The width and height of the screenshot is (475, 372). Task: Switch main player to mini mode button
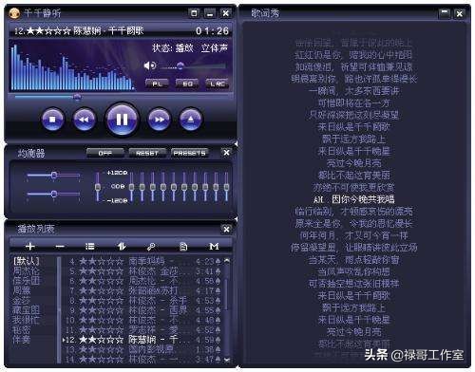click(x=194, y=13)
